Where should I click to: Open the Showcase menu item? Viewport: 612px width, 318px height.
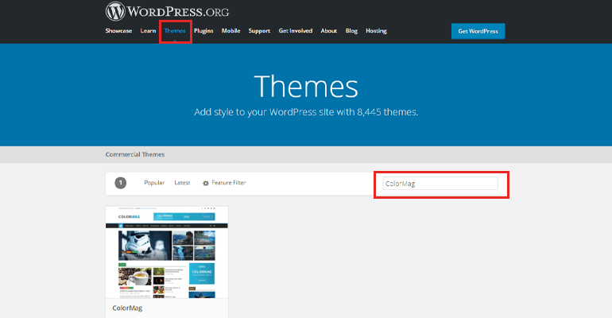click(x=118, y=31)
